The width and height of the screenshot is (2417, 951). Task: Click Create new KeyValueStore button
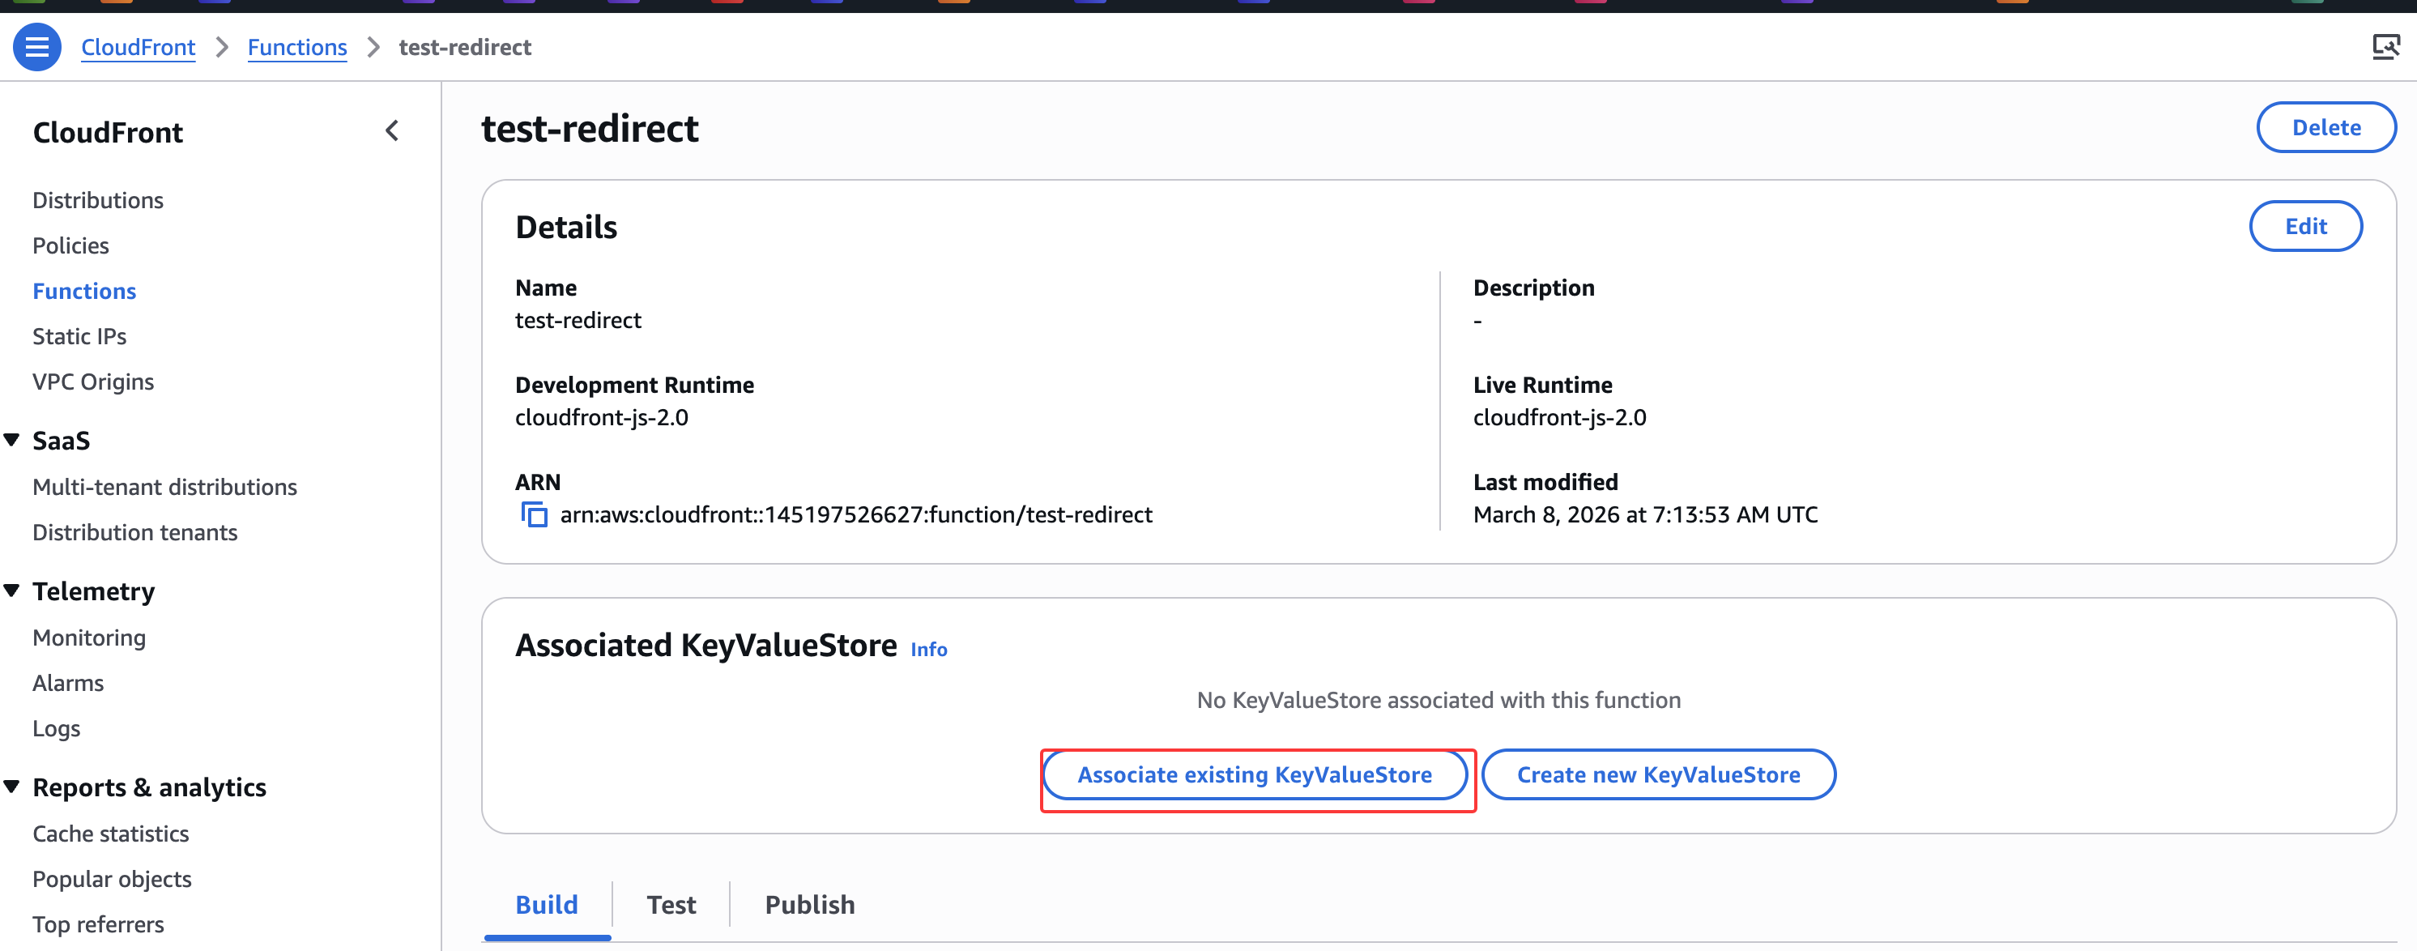pos(1657,774)
